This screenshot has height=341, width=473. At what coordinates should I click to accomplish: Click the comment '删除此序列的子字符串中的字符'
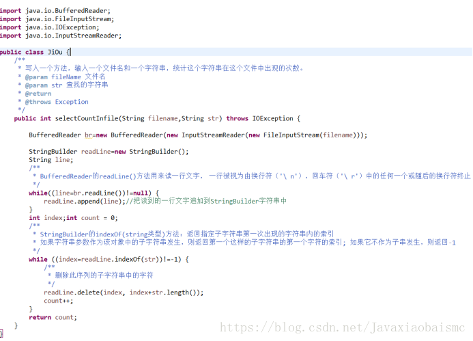(104, 275)
